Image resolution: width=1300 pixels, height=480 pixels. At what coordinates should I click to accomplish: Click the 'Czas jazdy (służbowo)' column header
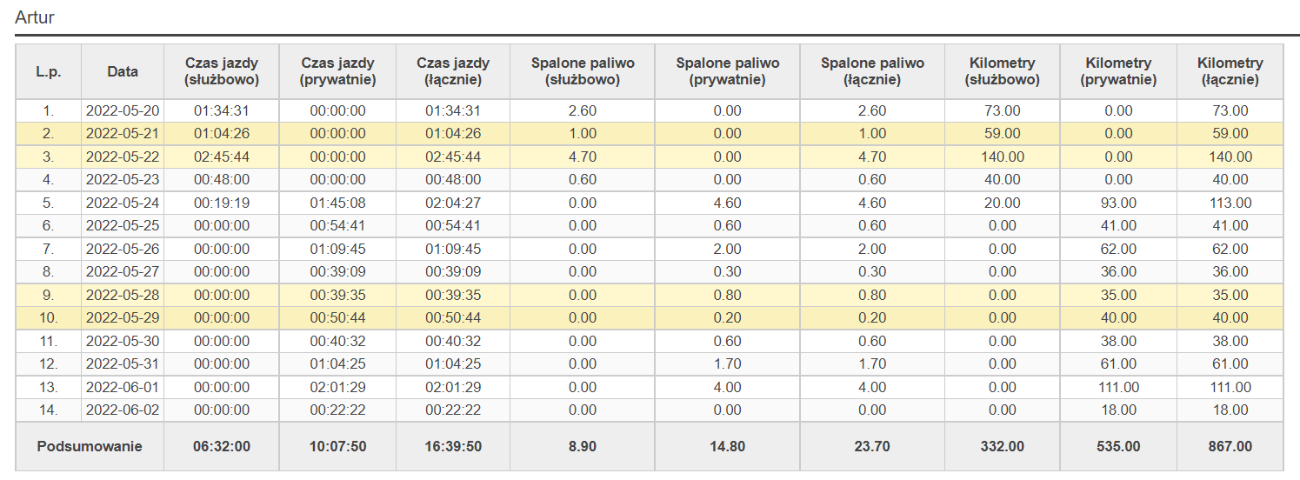[222, 71]
